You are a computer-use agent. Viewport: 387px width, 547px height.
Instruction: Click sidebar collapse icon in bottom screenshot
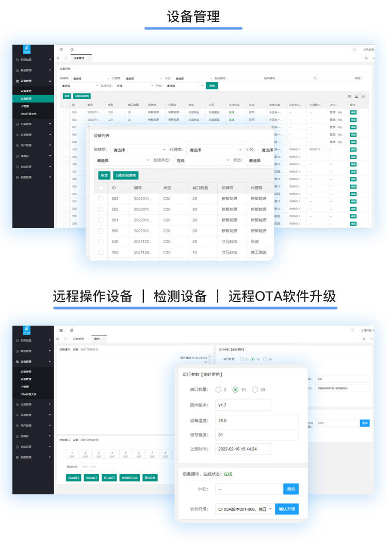pyautogui.click(x=61, y=330)
